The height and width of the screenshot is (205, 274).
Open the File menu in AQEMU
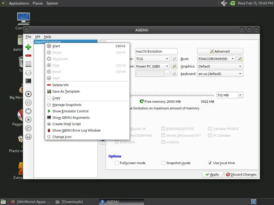[x=28, y=37]
